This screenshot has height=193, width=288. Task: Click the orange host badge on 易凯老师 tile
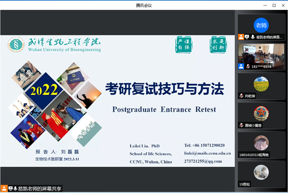240,37
